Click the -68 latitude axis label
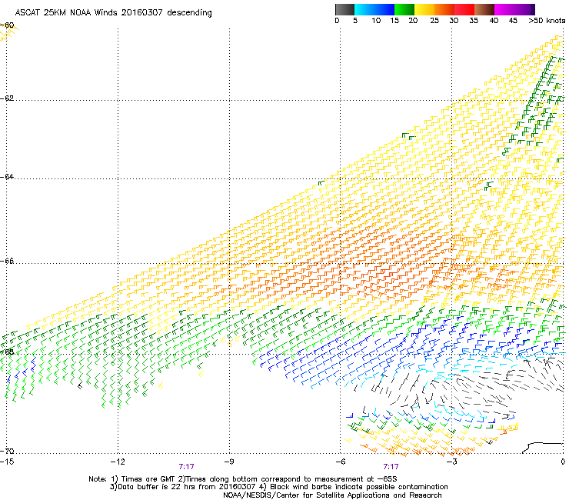This screenshot has height=500, width=569. (x=7, y=352)
